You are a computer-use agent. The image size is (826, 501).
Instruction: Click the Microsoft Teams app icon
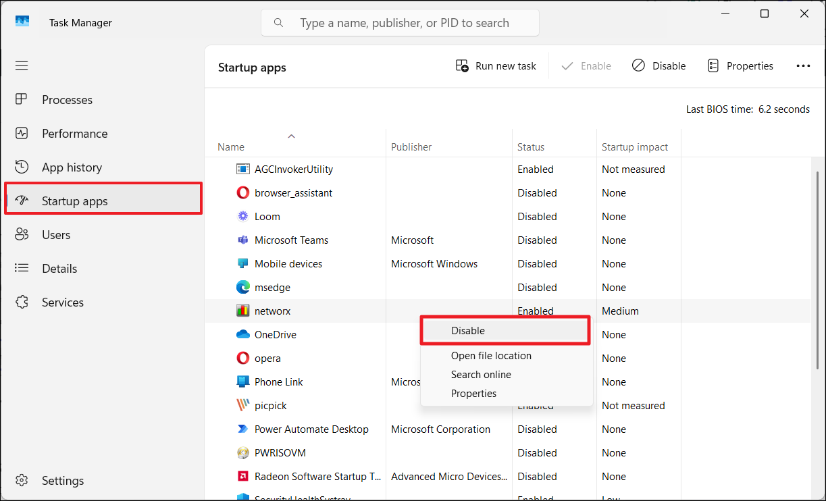click(x=243, y=240)
